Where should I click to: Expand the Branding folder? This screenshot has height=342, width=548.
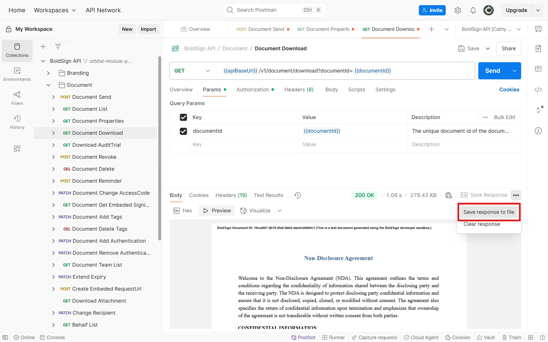pos(48,73)
